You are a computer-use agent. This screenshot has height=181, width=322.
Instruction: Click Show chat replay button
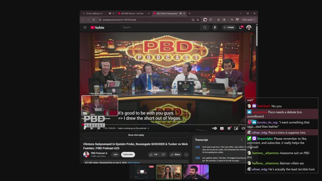point(136,135)
